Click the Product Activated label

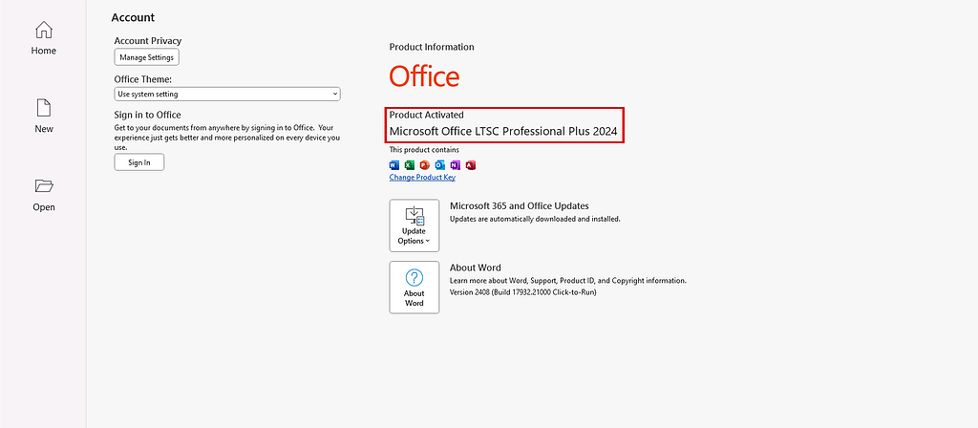[427, 115]
